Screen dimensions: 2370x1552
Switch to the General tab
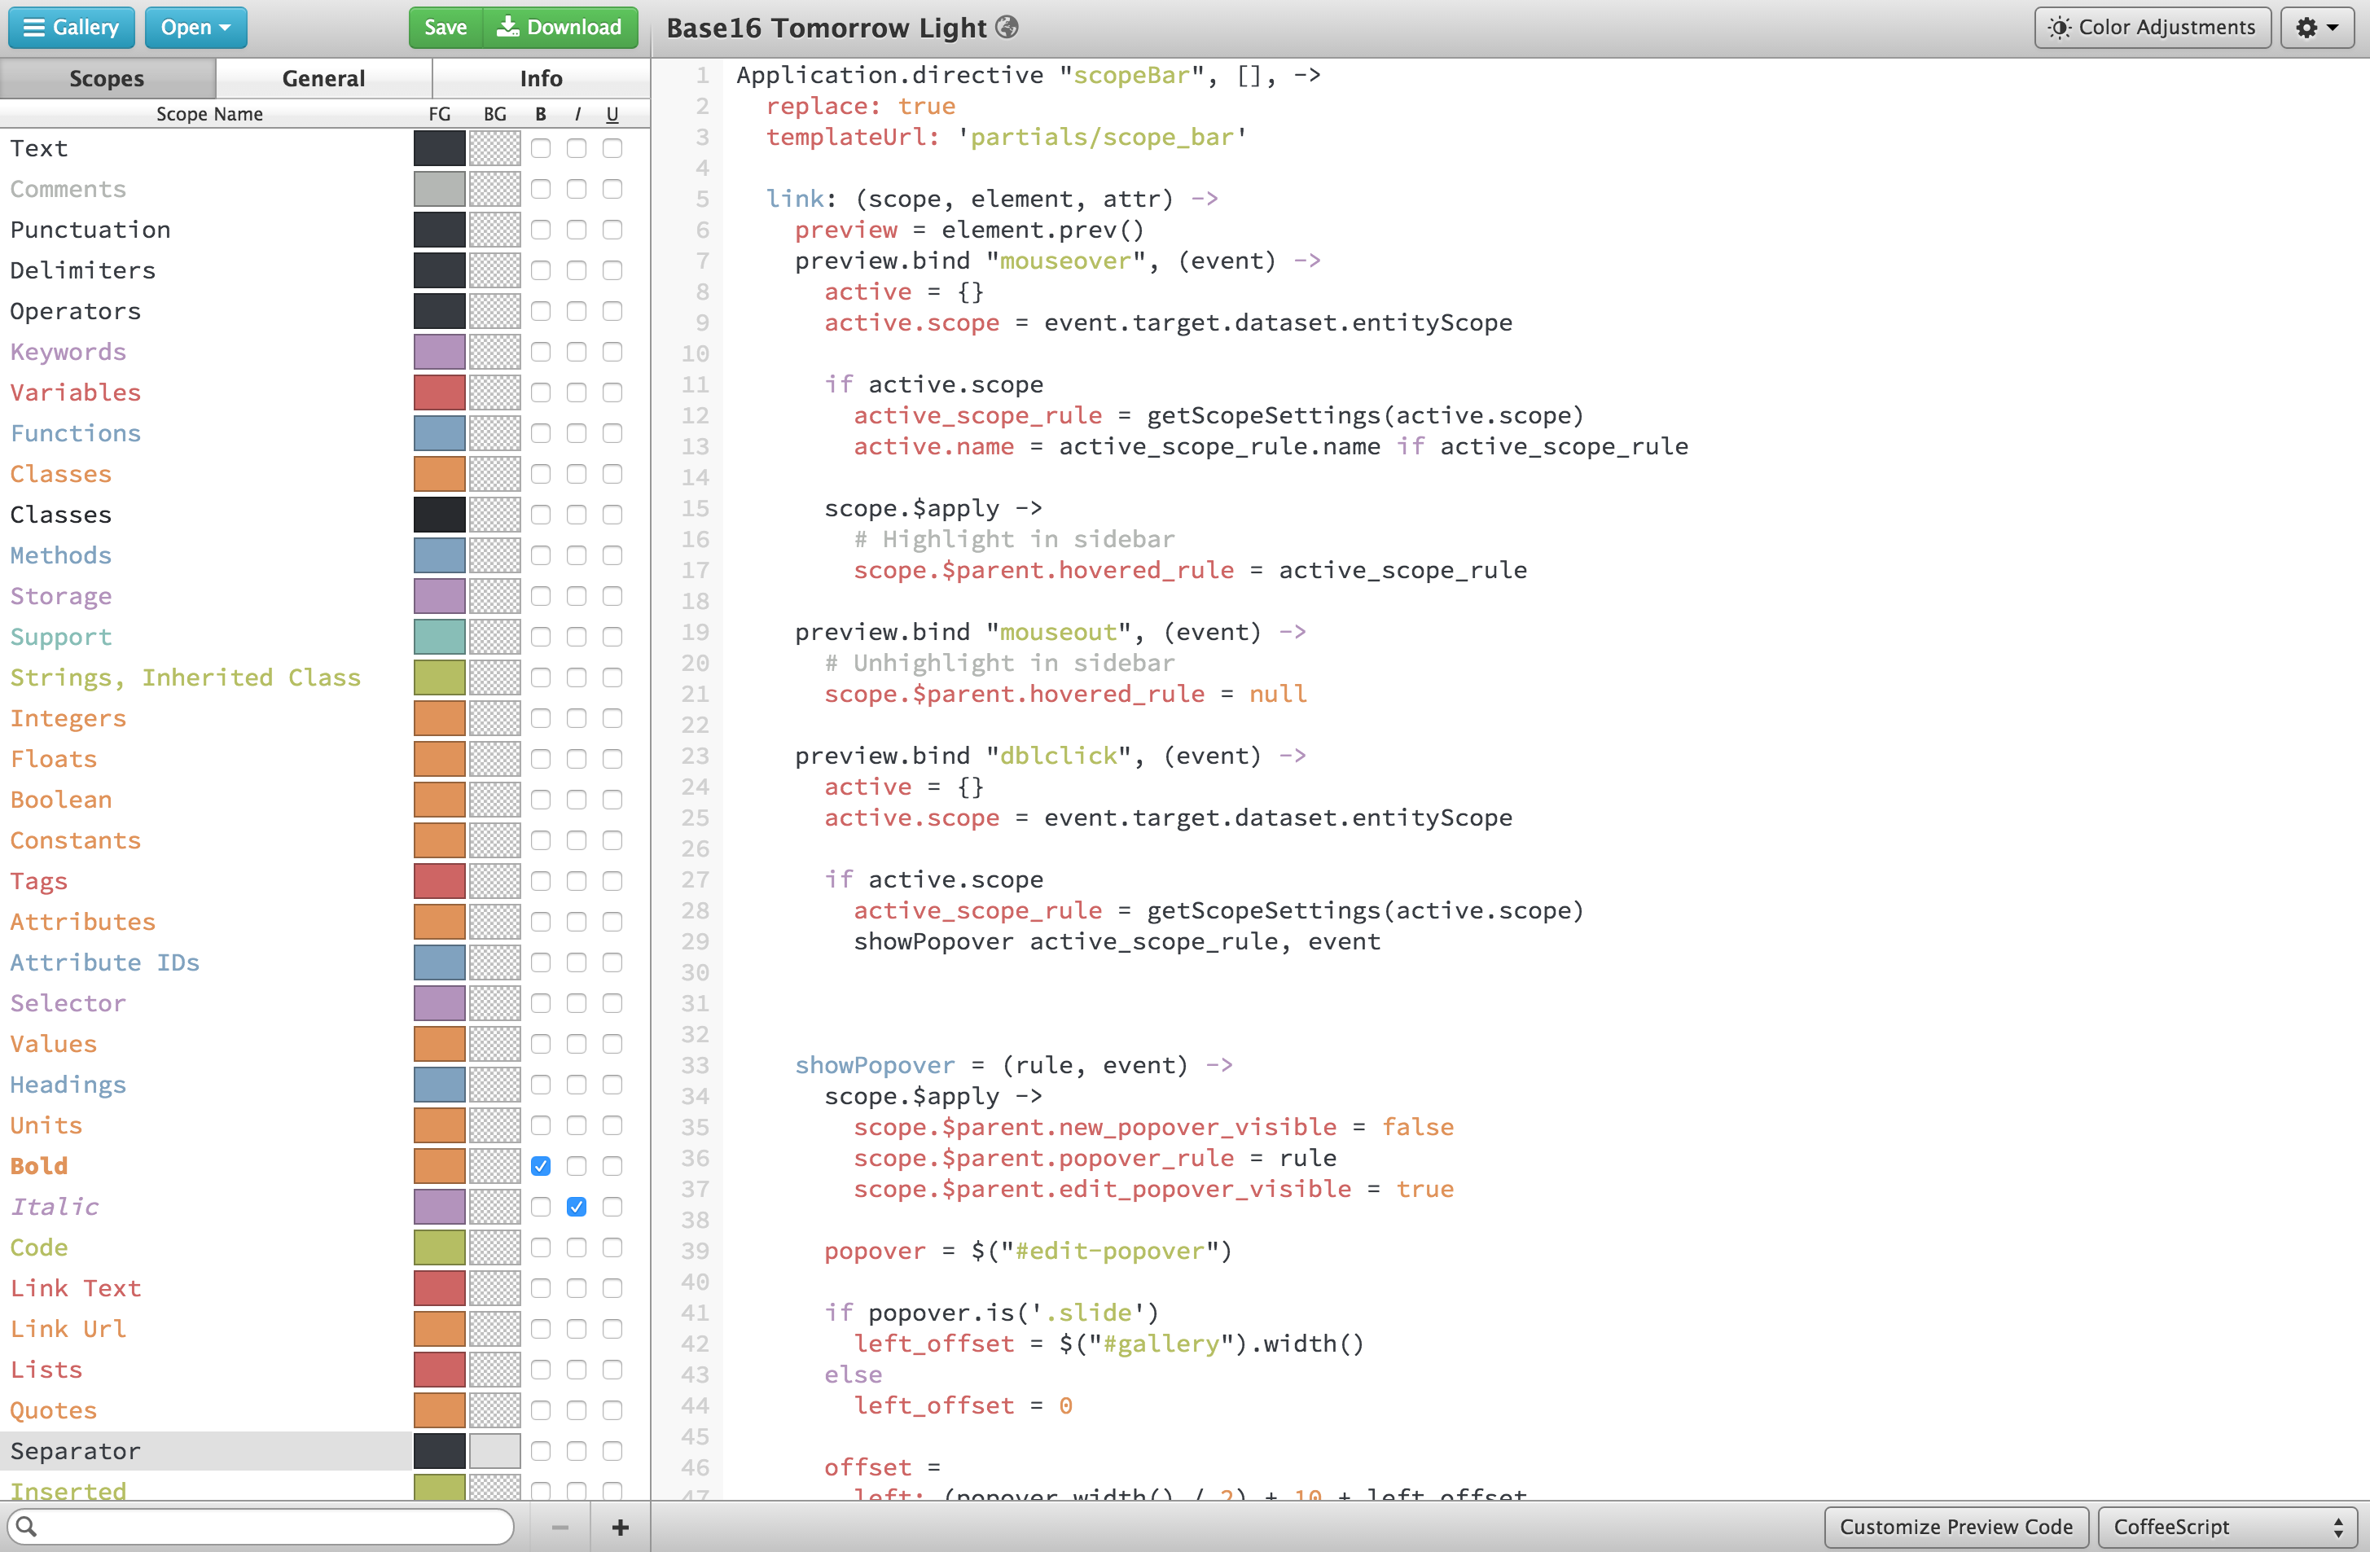coord(323,77)
